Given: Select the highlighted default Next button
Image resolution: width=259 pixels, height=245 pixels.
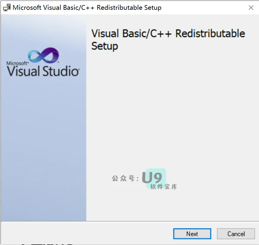Looking at the screenshot, I should tap(192, 234).
